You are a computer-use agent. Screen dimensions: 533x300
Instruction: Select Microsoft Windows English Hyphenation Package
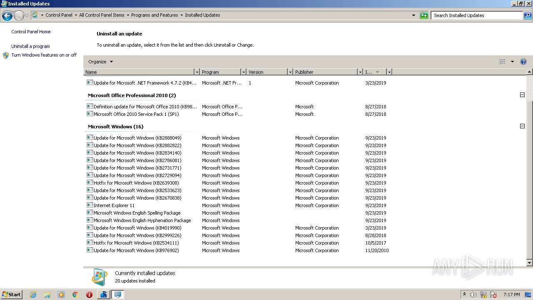[237, 220]
